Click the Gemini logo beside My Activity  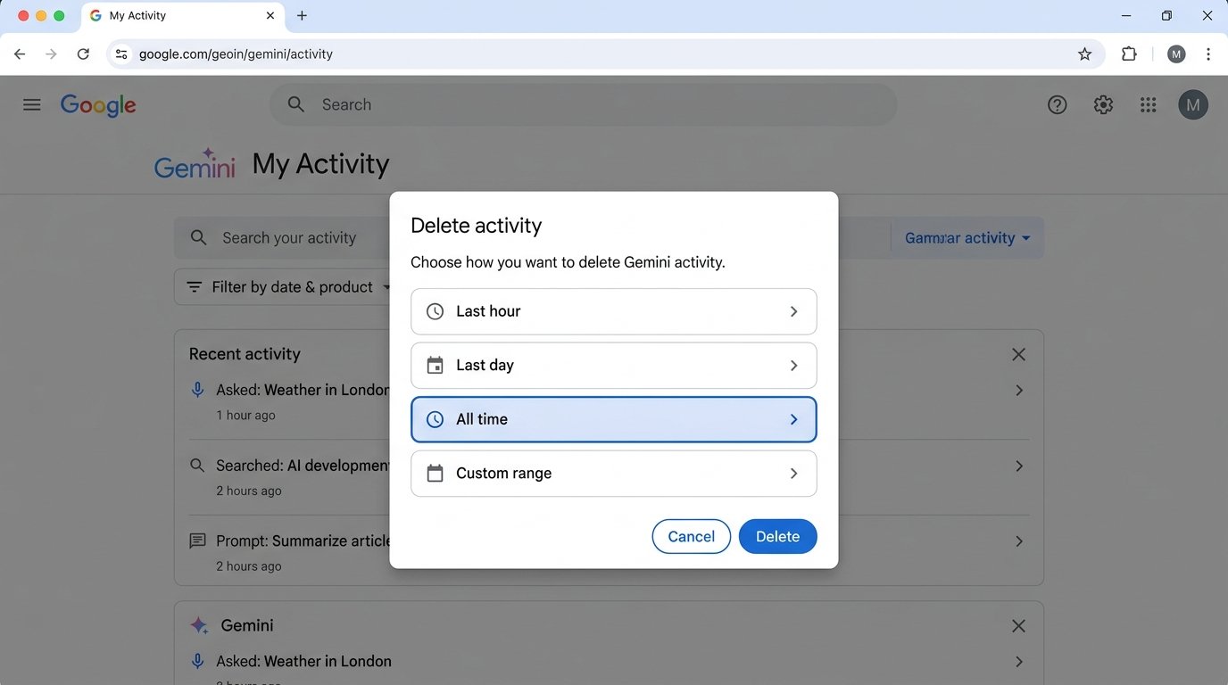coord(195,163)
